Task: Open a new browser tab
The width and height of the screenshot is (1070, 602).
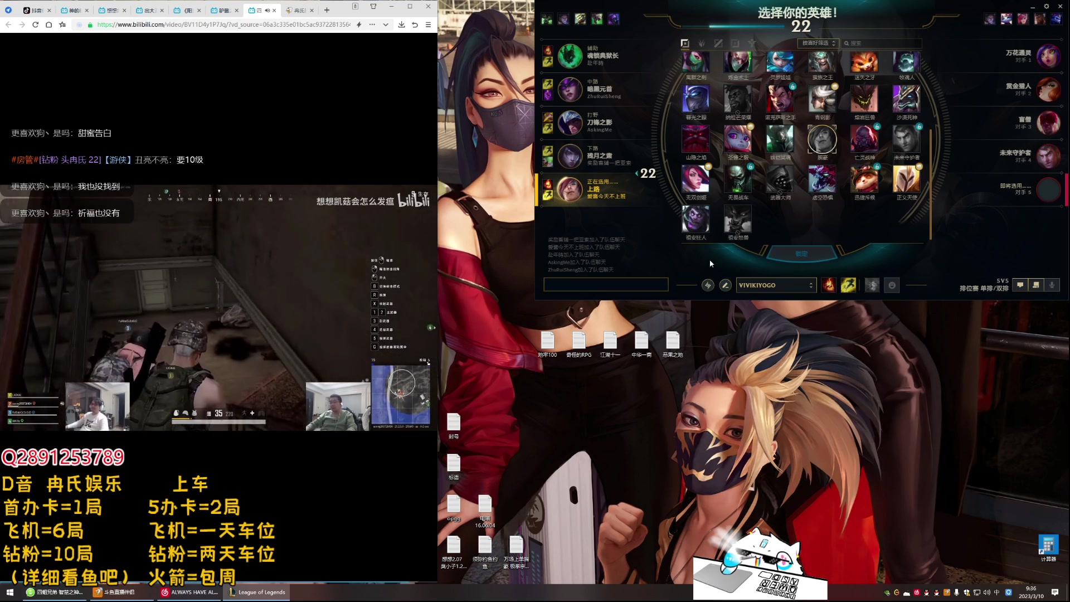Action: click(327, 10)
